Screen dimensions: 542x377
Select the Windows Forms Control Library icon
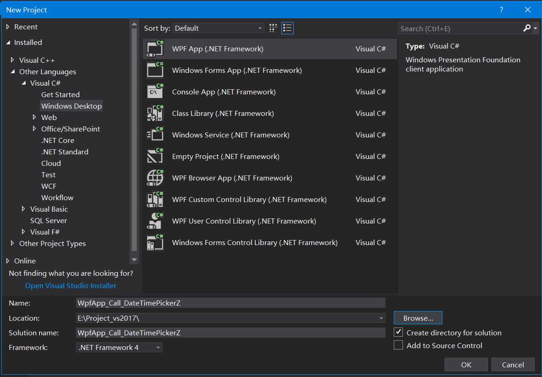coord(155,242)
